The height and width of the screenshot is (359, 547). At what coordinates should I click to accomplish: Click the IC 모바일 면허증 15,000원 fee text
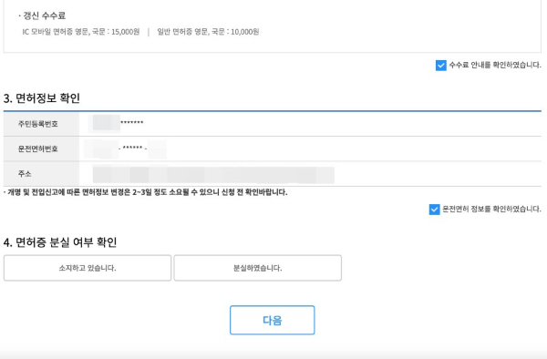pos(81,32)
